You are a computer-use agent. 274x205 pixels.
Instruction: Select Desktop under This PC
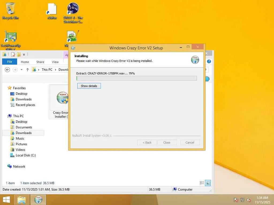(19, 122)
